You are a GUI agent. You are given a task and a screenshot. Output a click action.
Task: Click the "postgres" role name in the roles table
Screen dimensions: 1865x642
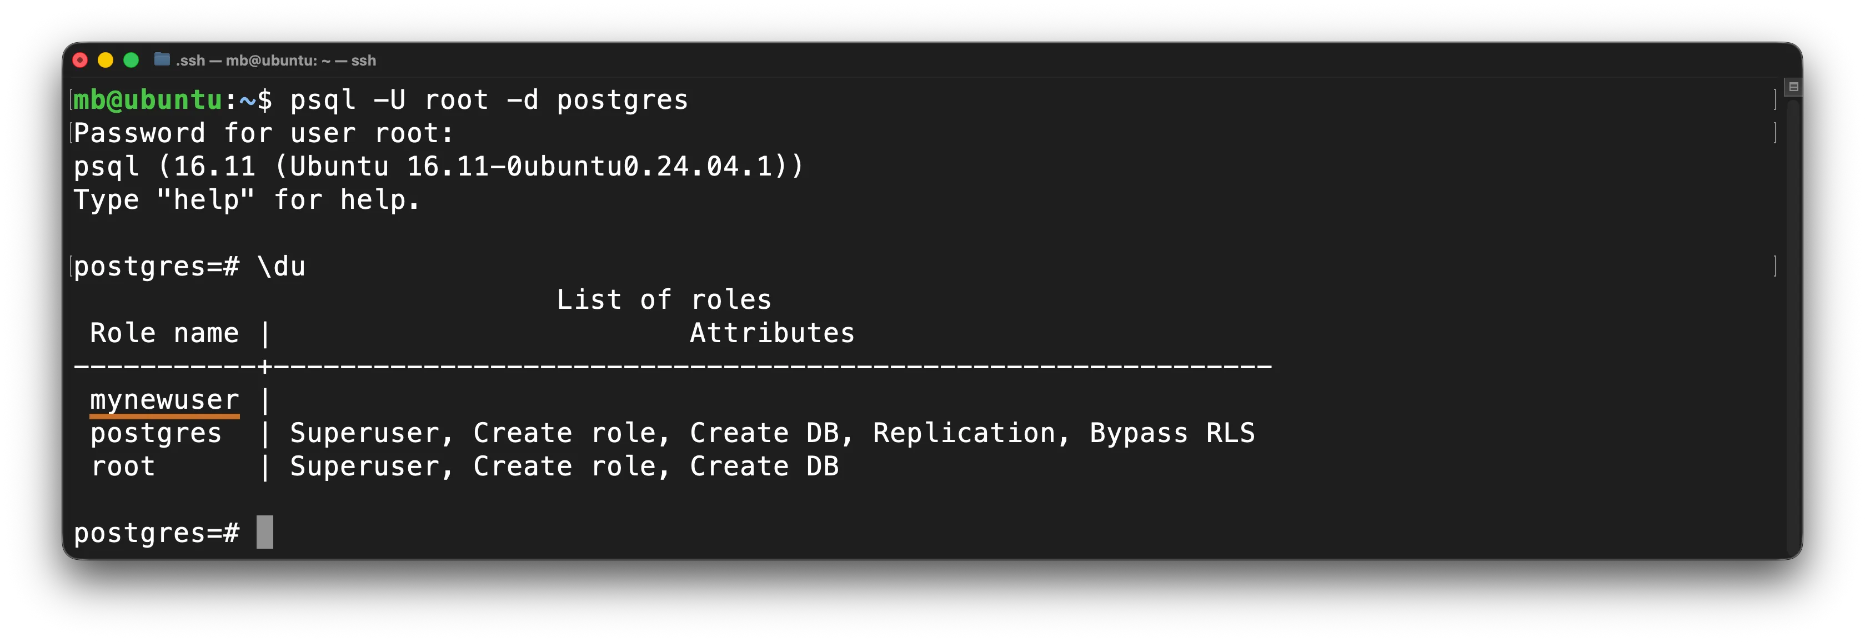(156, 432)
